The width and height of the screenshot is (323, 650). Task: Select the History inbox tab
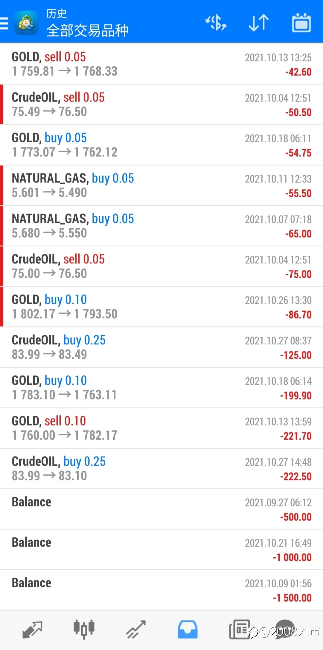(x=188, y=629)
